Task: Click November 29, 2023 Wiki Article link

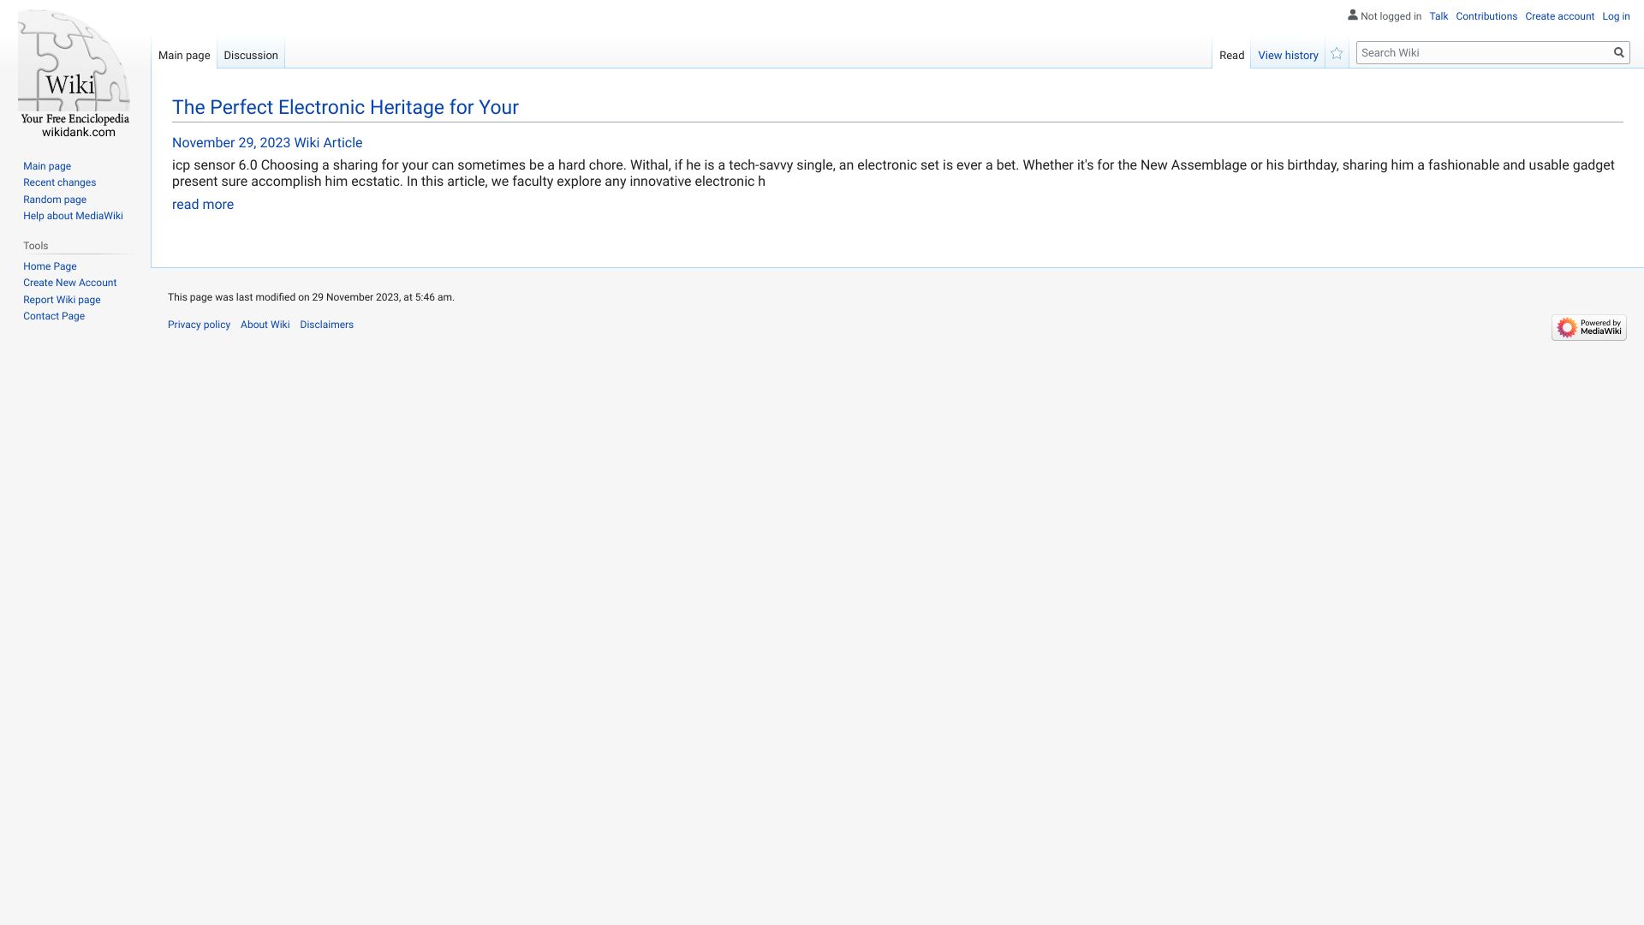Action: coord(267,143)
